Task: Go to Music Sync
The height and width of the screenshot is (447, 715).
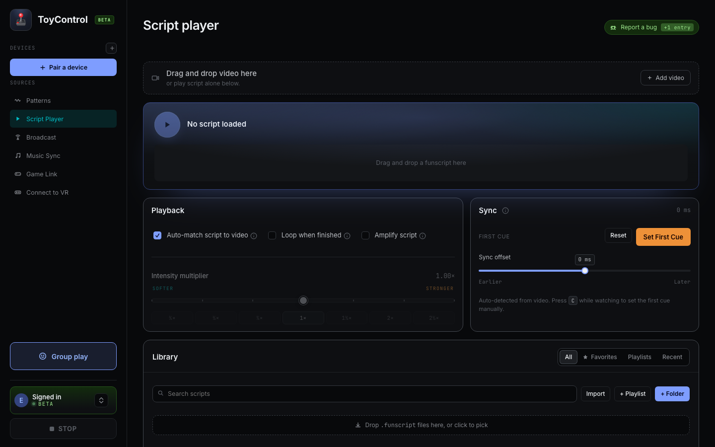Action: pyautogui.click(x=63, y=155)
